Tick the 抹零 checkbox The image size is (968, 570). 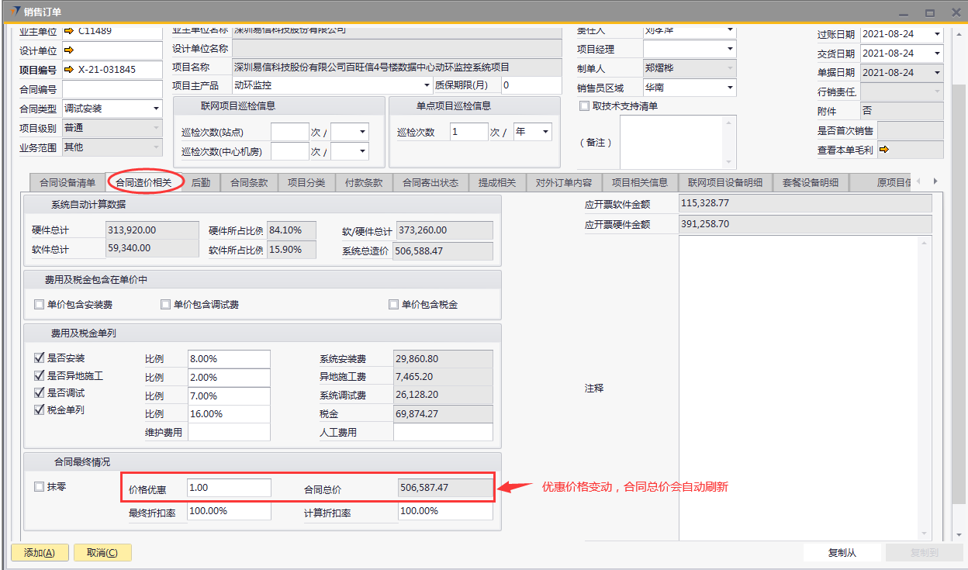tap(40, 487)
